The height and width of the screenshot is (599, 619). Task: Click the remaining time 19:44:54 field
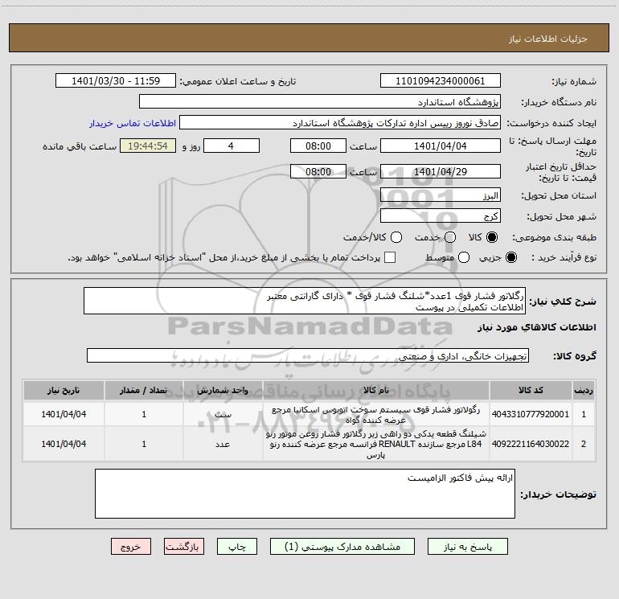click(148, 146)
